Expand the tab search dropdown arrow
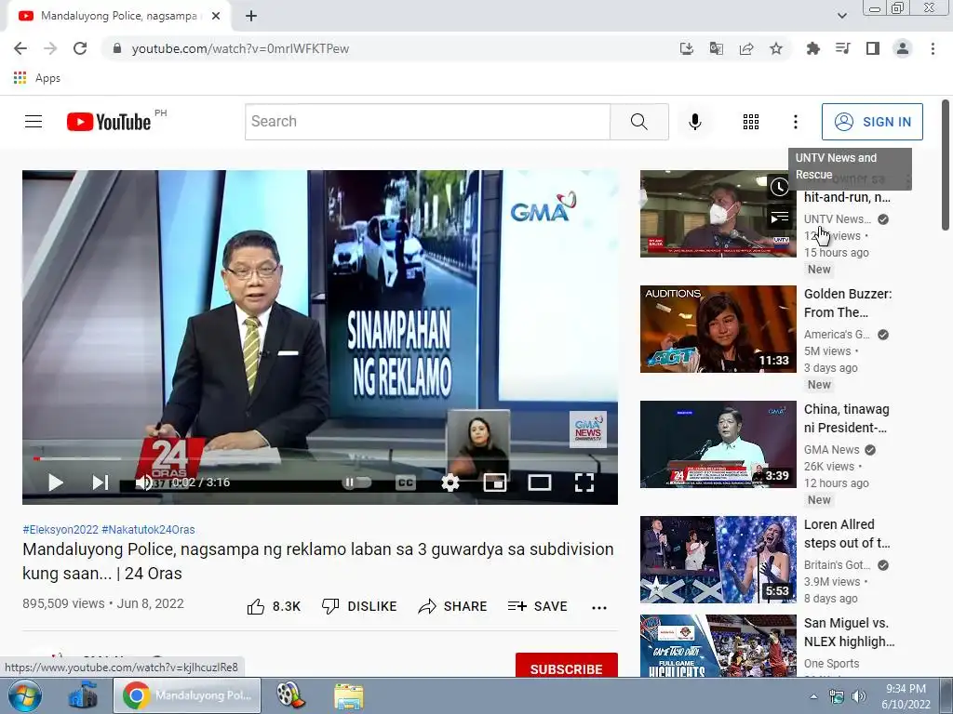This screenshot has height=714, width=953. [842, 16]
